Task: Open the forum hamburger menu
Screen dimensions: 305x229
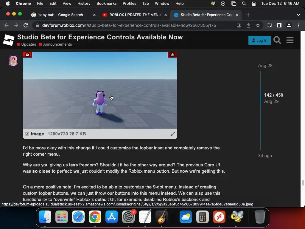Action: [290, 40]
